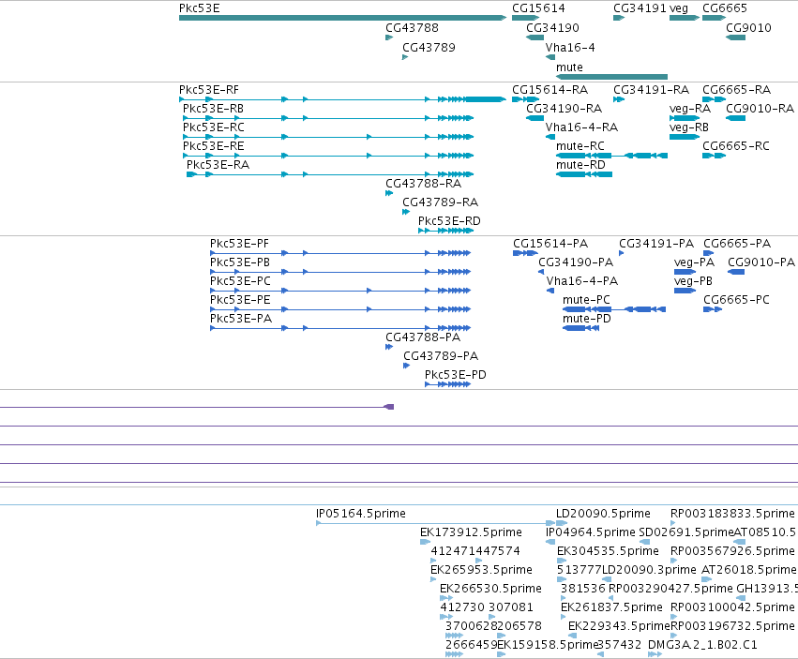Select the veg-RB transcript label

pos(689,127)
